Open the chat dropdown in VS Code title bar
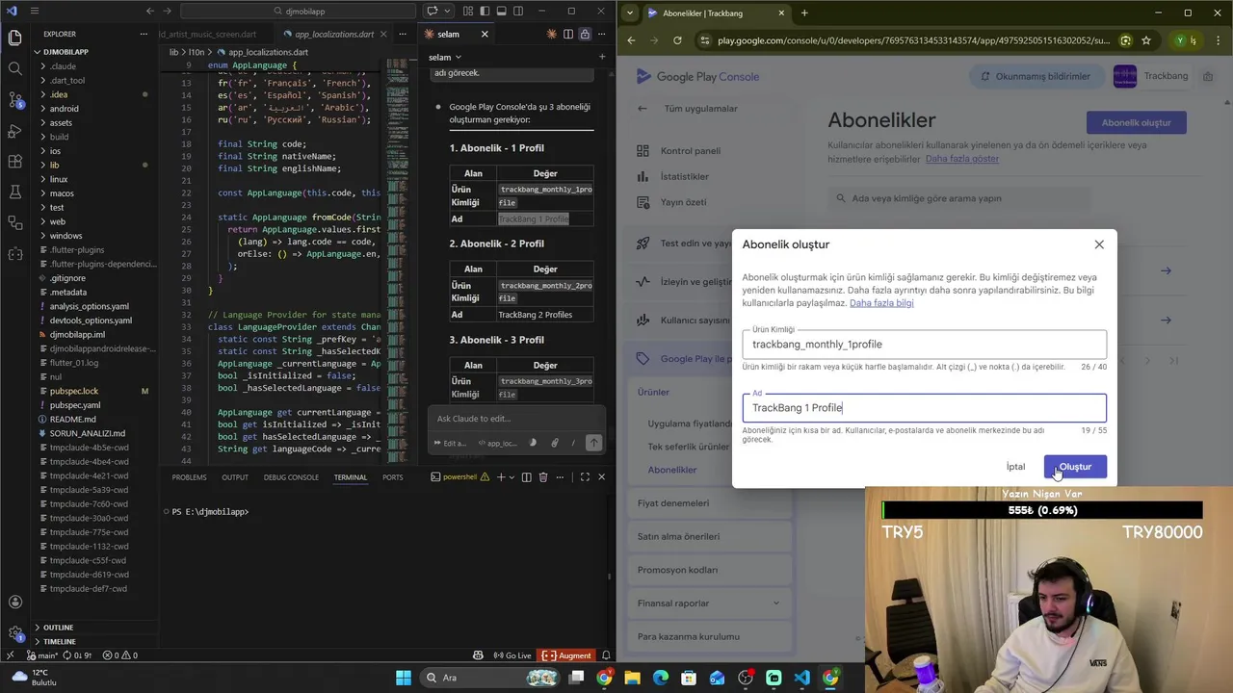Image resolution: width=1233 pixels, height=693 pixels. coord(448,12)
